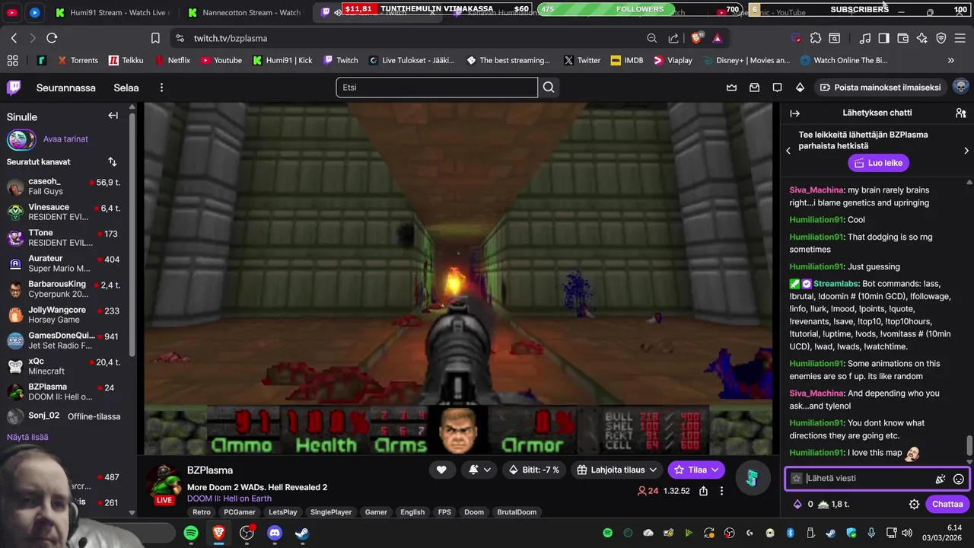
Task: Toggle the browser sidebar panel
Action: (x=883, y=38)
